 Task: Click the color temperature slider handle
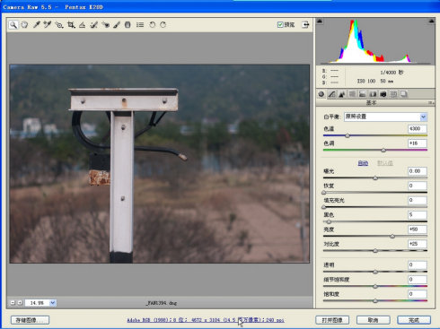tap(348, 135)
